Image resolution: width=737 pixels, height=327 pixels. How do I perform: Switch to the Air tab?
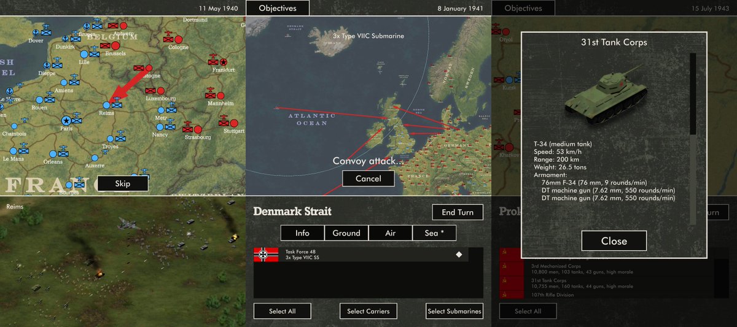pos(391,233)
